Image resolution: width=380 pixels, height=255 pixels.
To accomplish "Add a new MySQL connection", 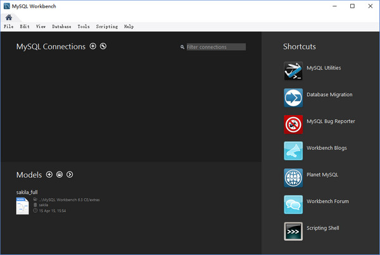I will point(93,46).
